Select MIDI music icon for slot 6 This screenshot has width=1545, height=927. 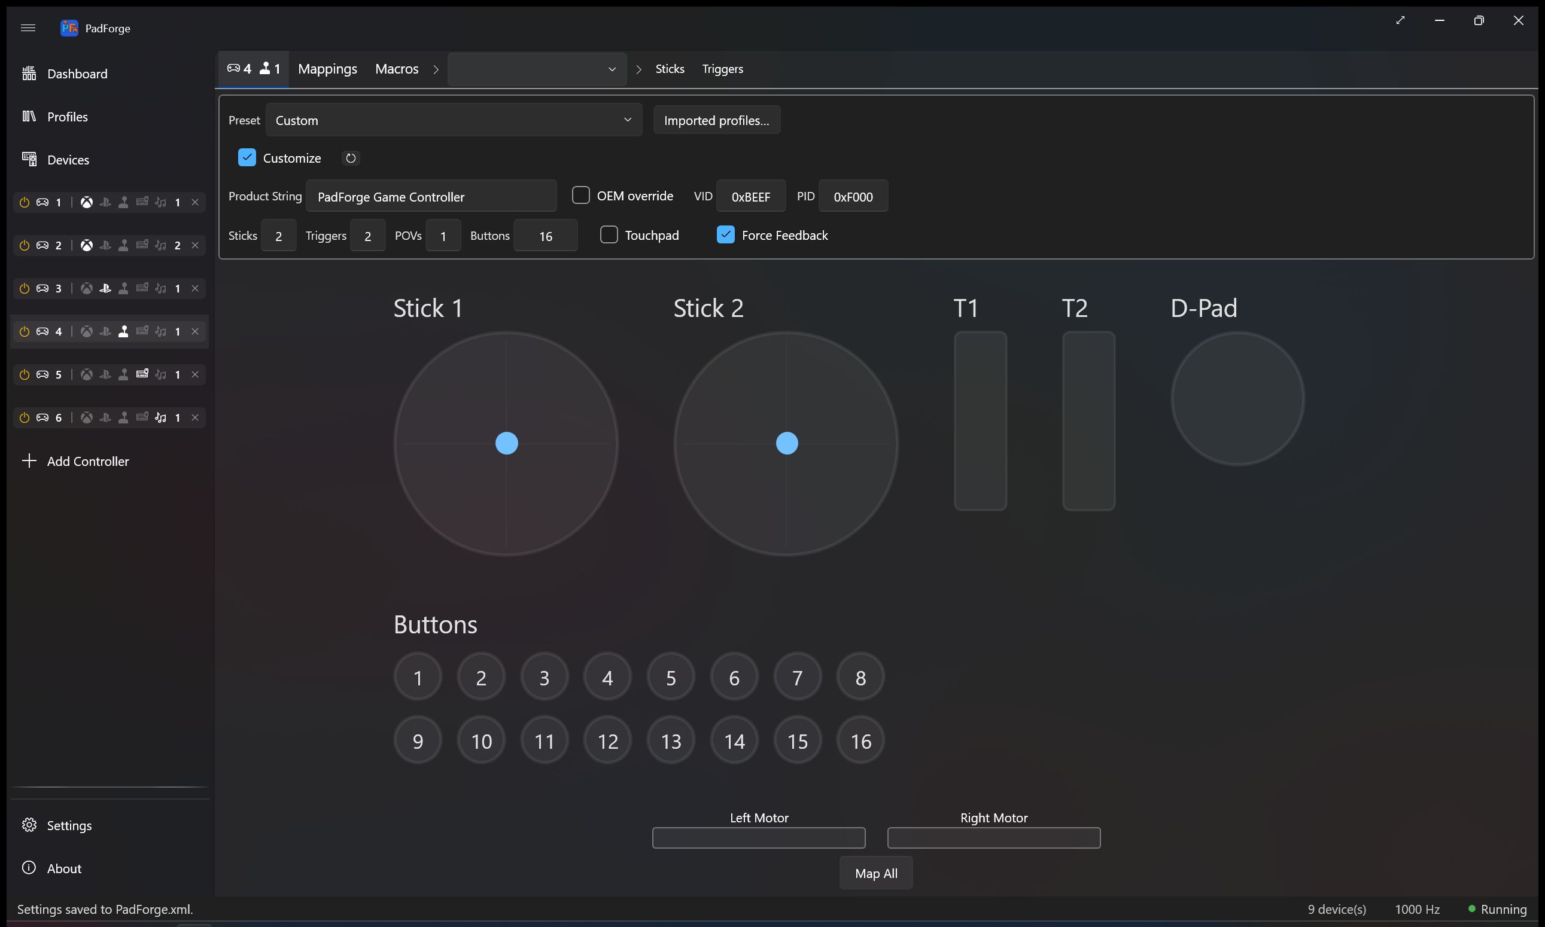[x=160, y=418]
